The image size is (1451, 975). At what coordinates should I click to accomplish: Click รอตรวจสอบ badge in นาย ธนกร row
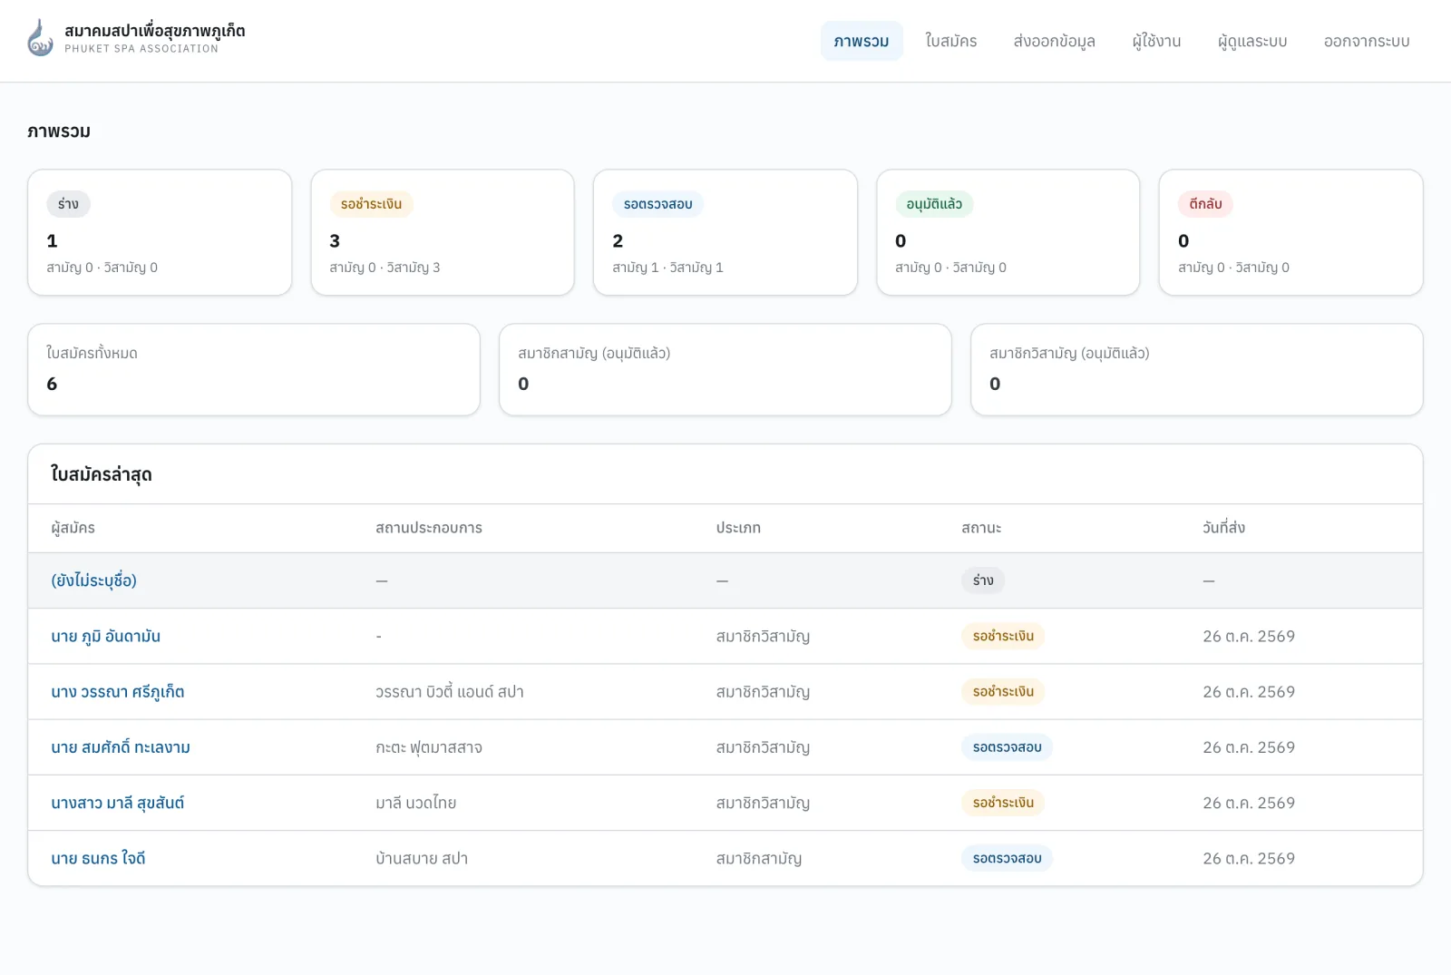point(1007,858)
